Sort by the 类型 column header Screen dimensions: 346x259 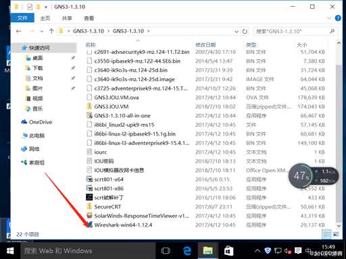(251, 45)
